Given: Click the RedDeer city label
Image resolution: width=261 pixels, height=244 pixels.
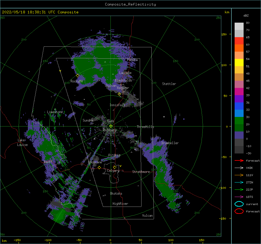Looking at the screenshot, I should click(x=123, y=88).
